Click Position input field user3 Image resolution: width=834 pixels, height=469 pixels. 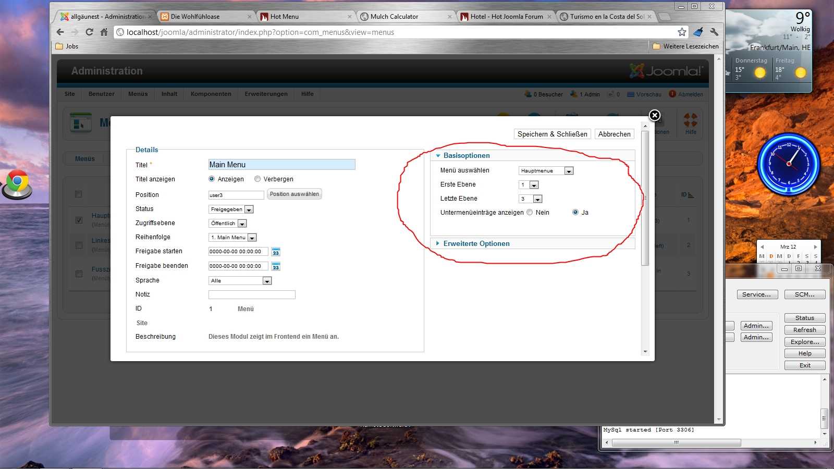click(x=236, y=195)
